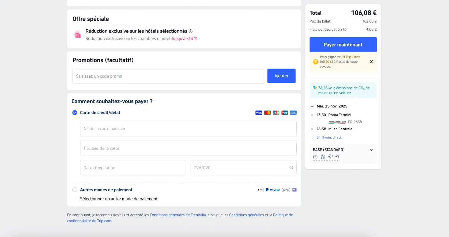Image resolution: width=449 pixels, height=237 pixels.
Task: Click the luggage amenity icon under BASE
Action: [315, 157]
